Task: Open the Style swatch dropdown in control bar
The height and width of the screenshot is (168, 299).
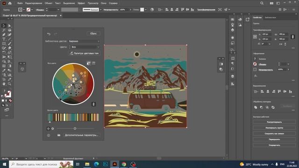Action: [146, 9]
